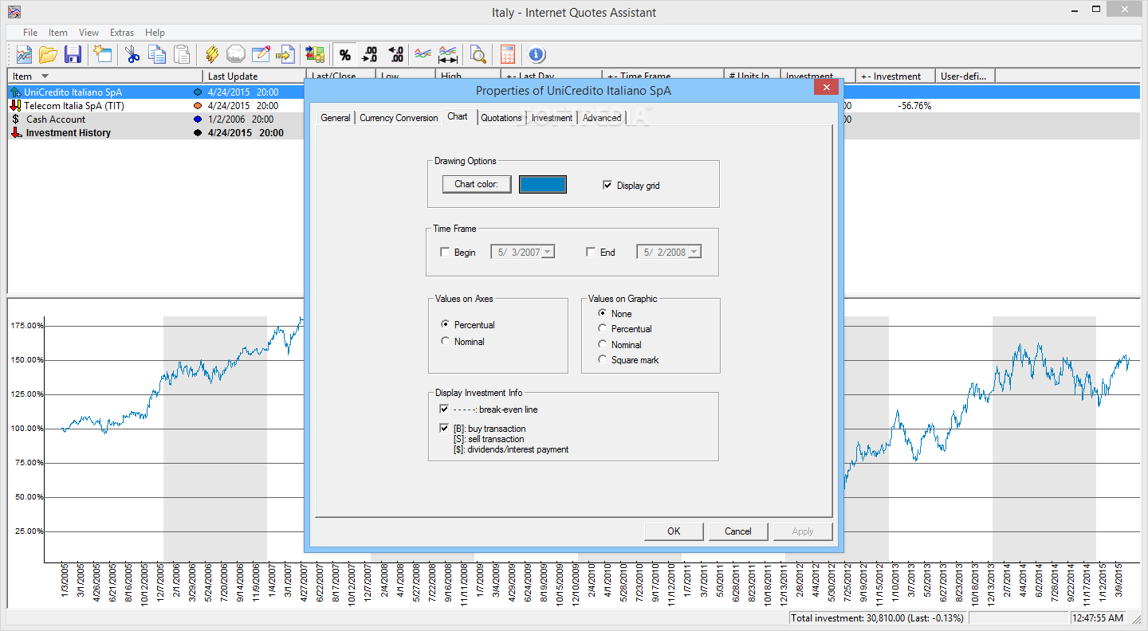This screenshot has width=1148, height=631.
Task: Open the Item menu
Action: pos(58,33)
